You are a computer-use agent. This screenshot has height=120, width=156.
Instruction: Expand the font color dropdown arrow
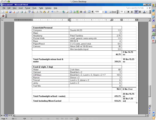147,12
